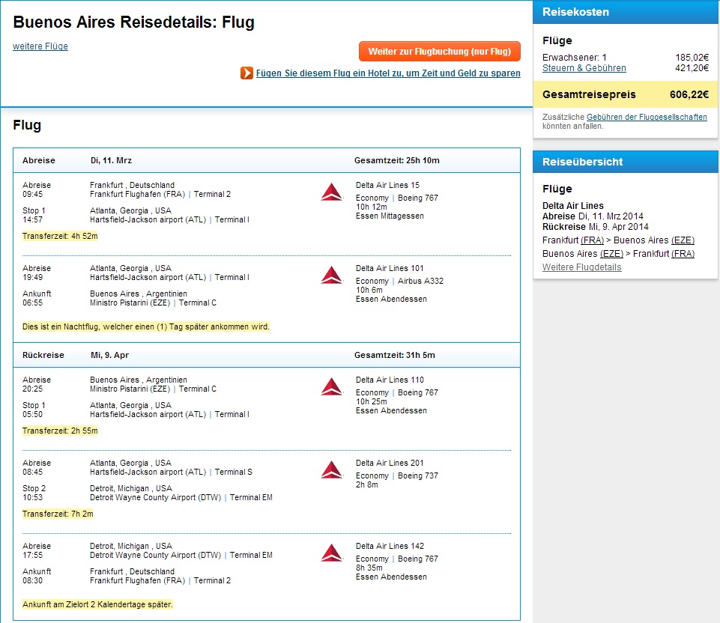Open 'Gebühren der Fluggesellschaften' link
This screenshot has height=623, width=720.
click(647, 117)
